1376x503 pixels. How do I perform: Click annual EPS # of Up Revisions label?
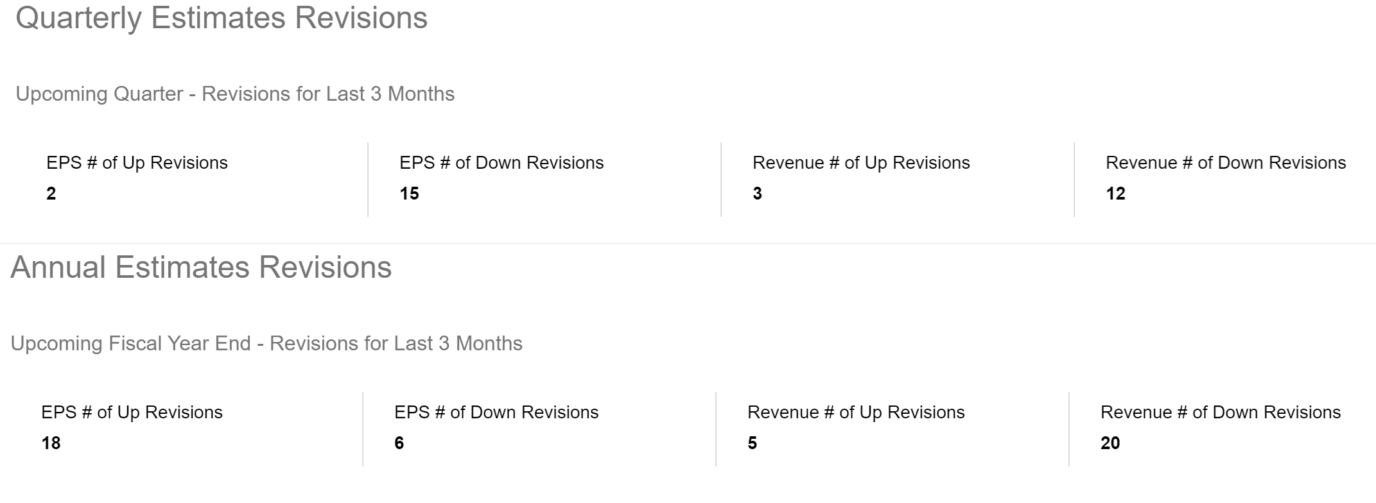tap(132, 413)
